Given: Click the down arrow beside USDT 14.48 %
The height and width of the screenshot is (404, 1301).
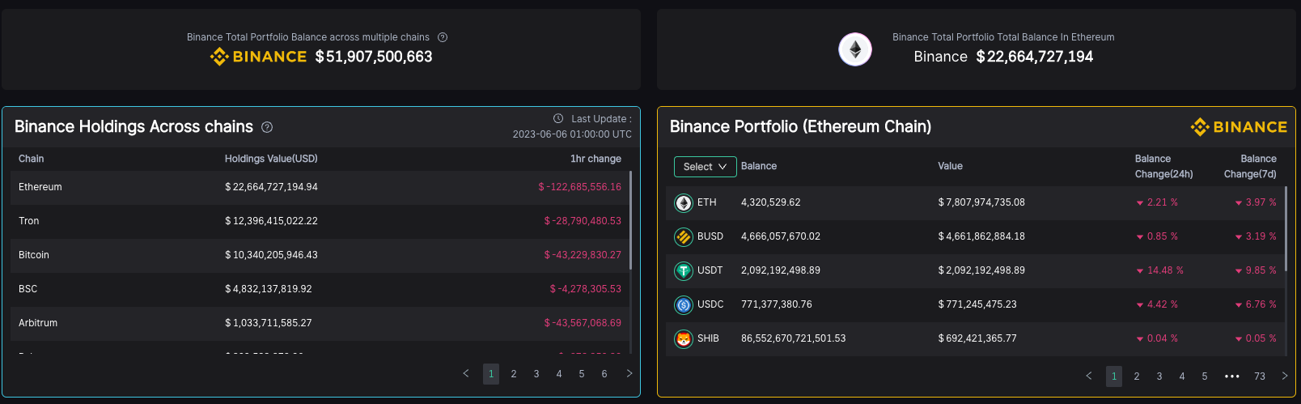Looking at the screenshot, I should (1140, 271).
